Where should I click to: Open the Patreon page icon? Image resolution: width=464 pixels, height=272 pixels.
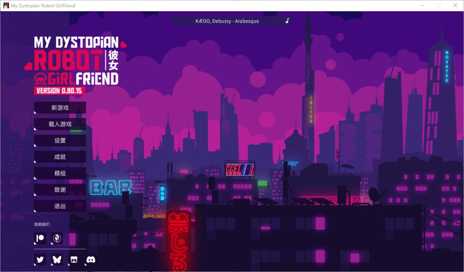click(40, 238)
